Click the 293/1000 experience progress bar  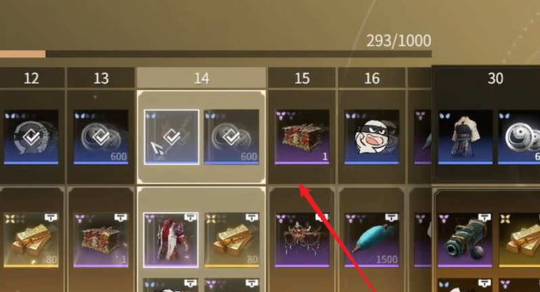(216, 54)
